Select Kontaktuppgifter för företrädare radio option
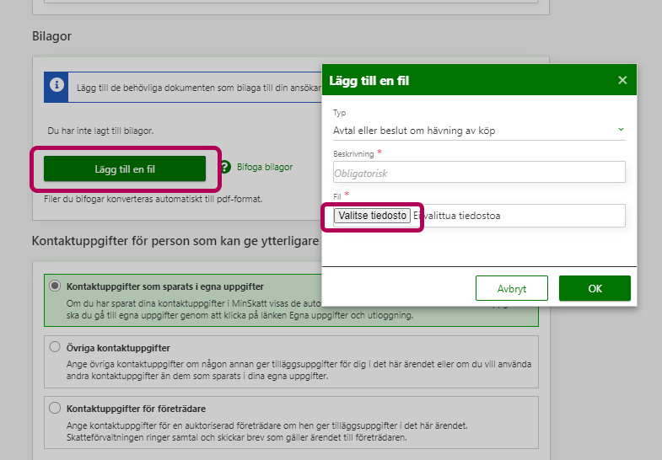Screen dimensions: 662x460 (56, 408)
